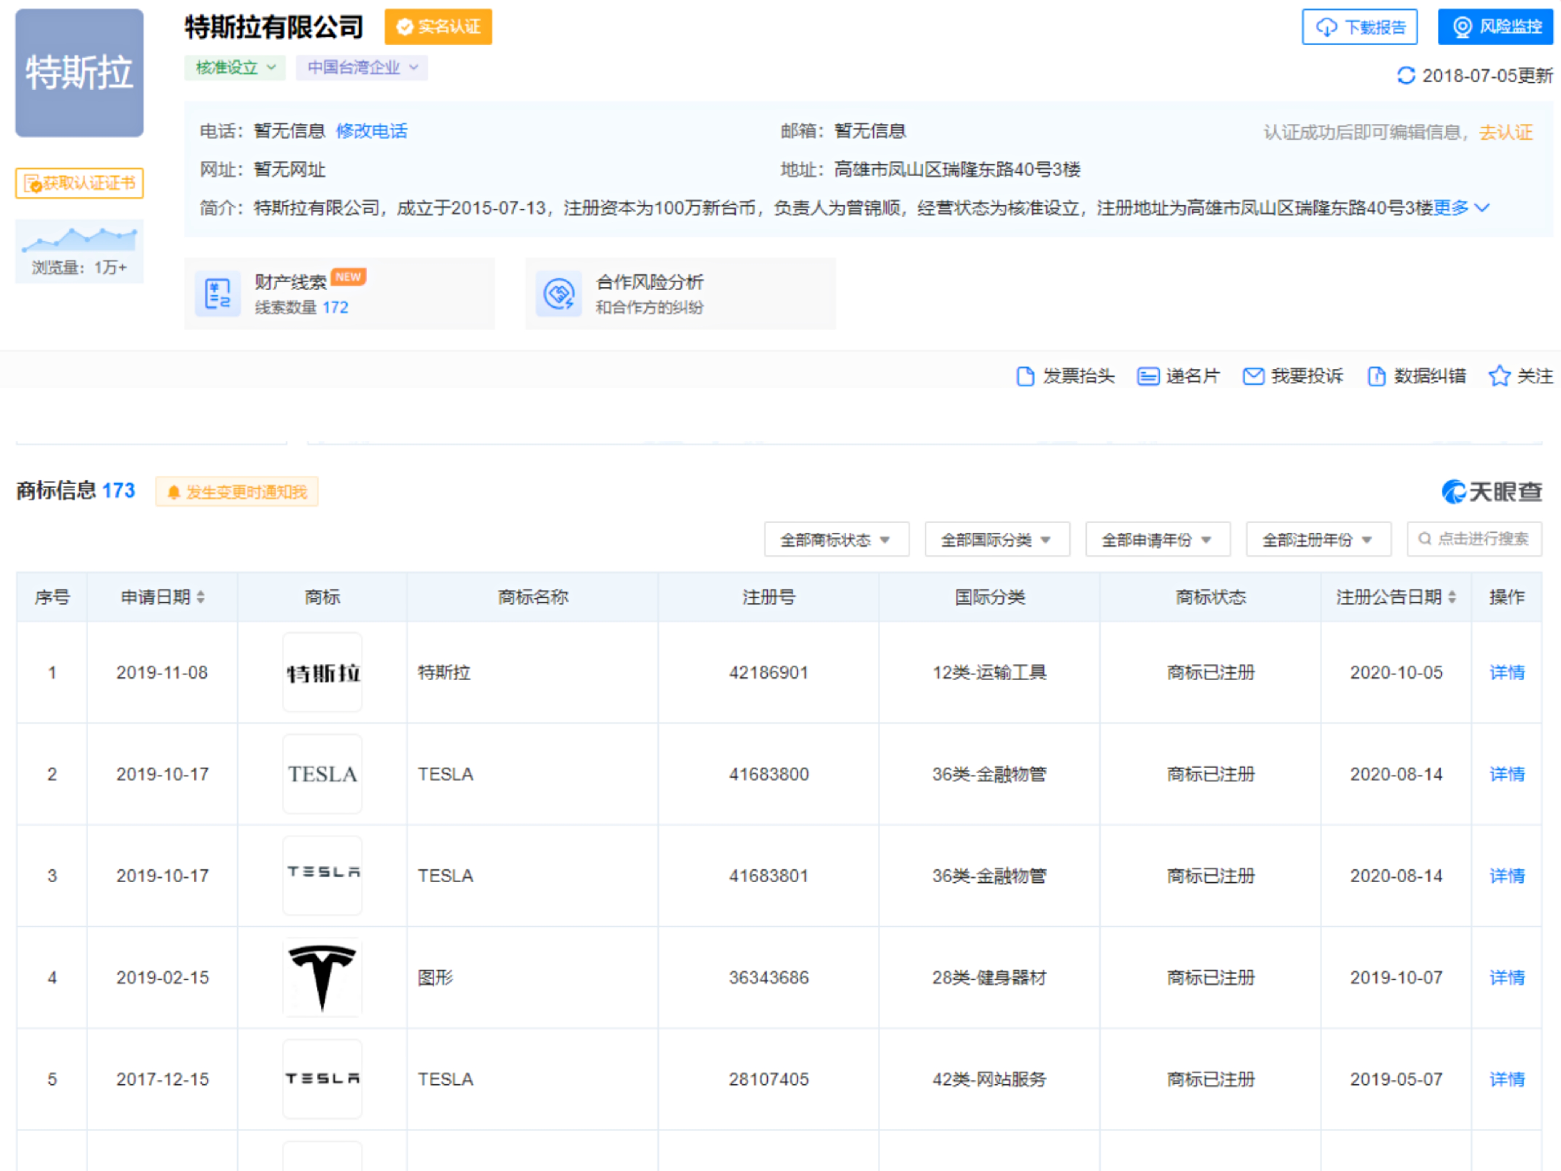This screenshot has width=1561, height=1171.
Task: Select the 28类-健身器材 cell
Action: coord(989,978)
